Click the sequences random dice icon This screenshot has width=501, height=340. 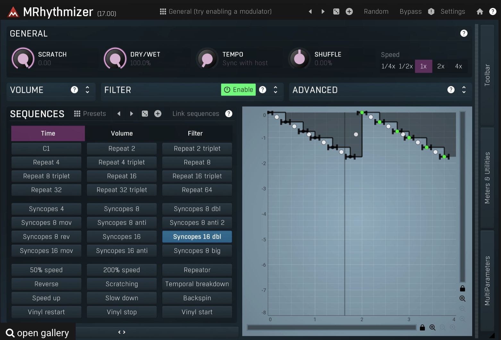click(145, 114)
